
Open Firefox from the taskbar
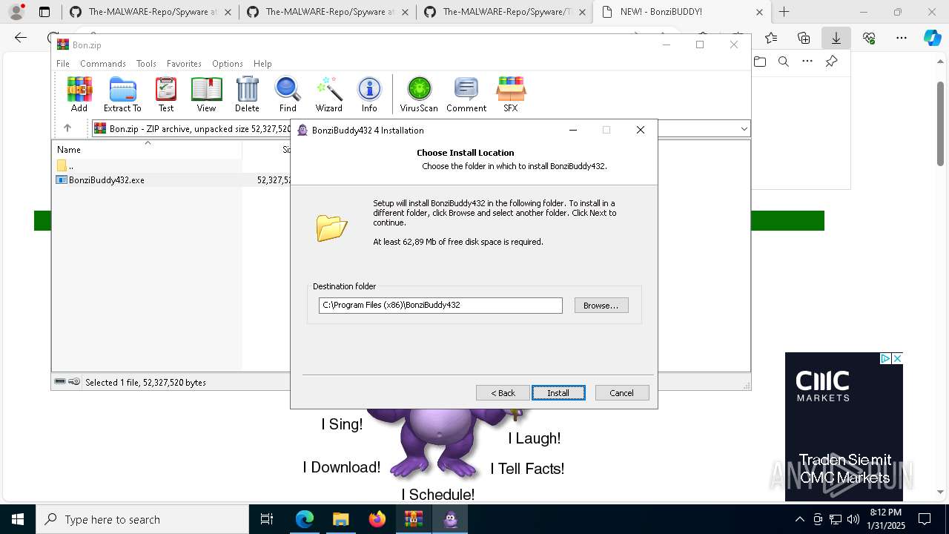(x=377, y=519)
